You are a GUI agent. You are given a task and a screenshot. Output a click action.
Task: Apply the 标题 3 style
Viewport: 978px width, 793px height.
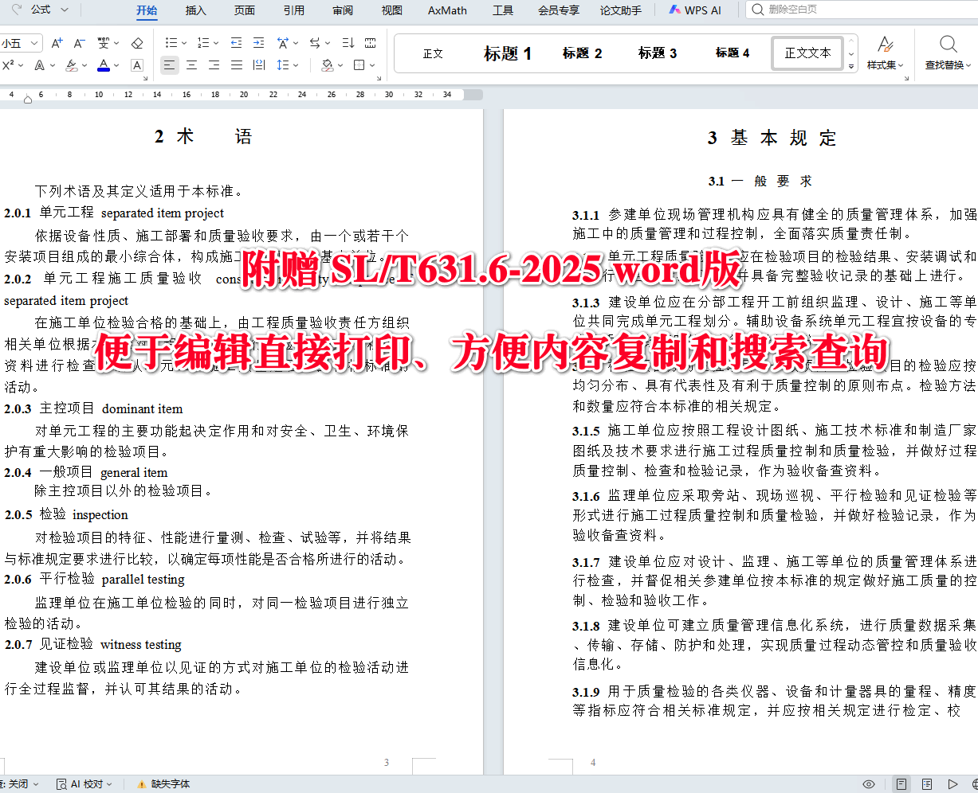pyautogui.click(x=658, y=53)
